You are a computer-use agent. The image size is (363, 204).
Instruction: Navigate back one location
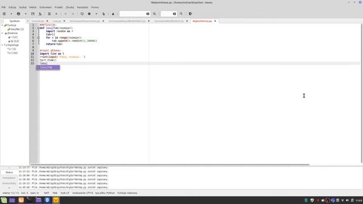66,14
